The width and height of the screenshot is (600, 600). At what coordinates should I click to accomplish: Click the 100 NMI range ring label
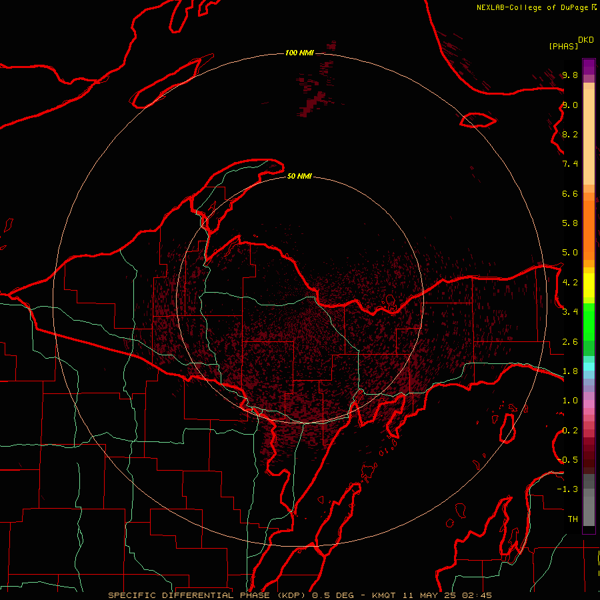299,53
